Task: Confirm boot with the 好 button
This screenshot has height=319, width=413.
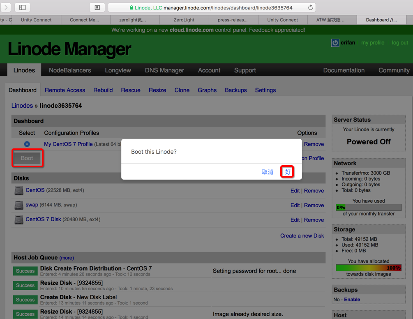Action: (x=288, y=172)
